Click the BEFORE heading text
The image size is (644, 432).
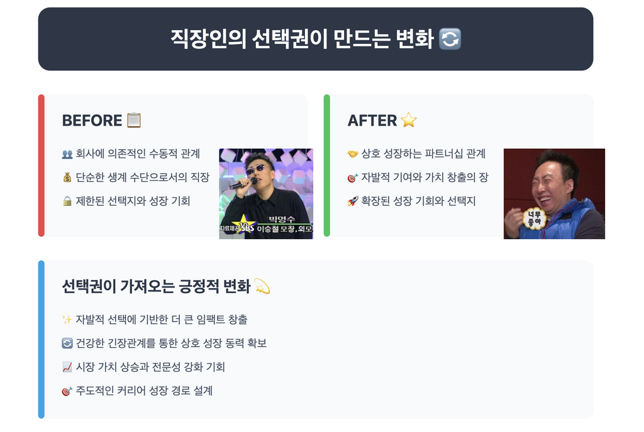tap(92, 121)
